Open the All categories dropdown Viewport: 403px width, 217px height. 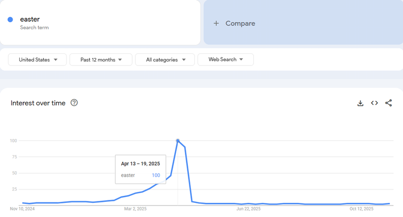click(165, 59)
